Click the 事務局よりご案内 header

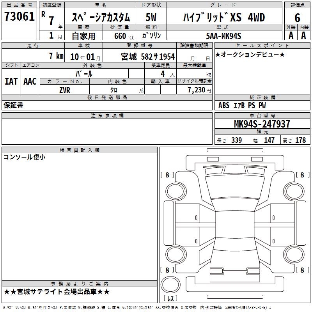80,284
